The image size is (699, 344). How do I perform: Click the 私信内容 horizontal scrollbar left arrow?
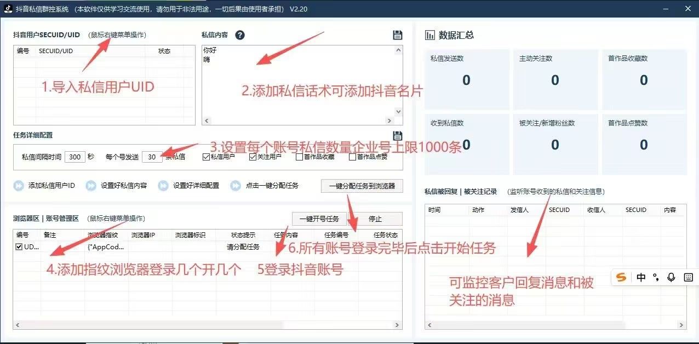pyautogui.click(x=206, y=121)
